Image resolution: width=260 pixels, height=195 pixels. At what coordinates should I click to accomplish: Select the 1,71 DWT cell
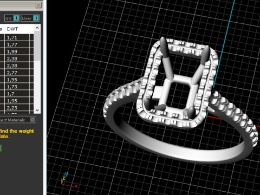[17, 37]
